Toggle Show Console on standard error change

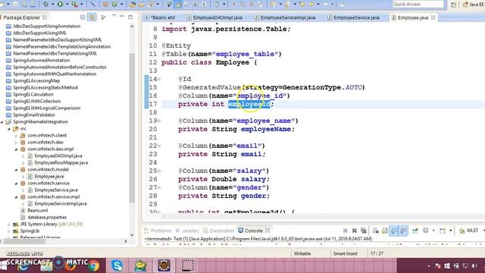(x=403, y=231)
